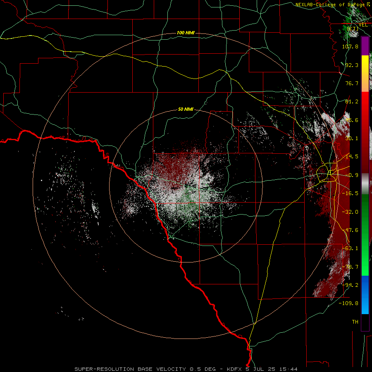Click the 92.3 value on velocity scale
This screenshot has width=372, height=372.
point(352,65)
